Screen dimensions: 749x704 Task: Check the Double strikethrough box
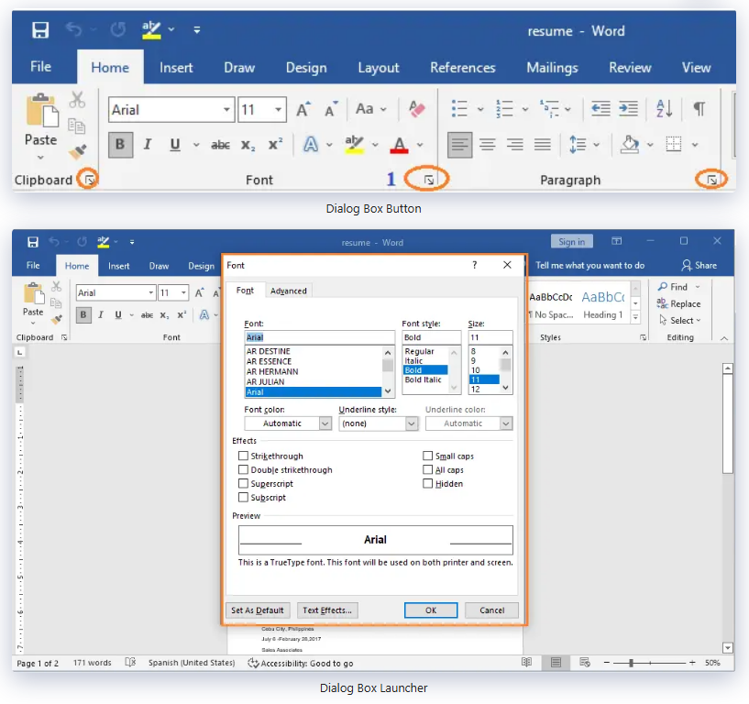pyautogui.click(x=243, y=469)
